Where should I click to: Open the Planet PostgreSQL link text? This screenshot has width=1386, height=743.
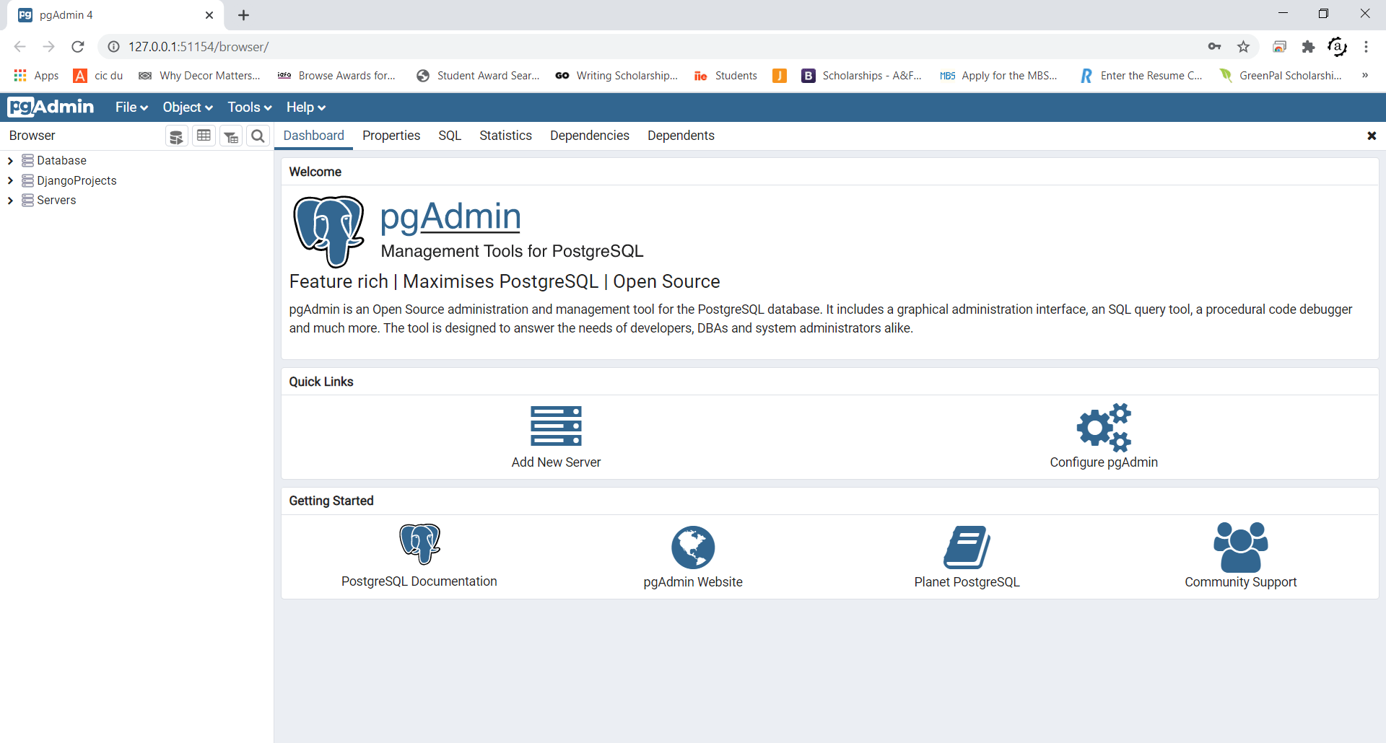coord(967,582)
